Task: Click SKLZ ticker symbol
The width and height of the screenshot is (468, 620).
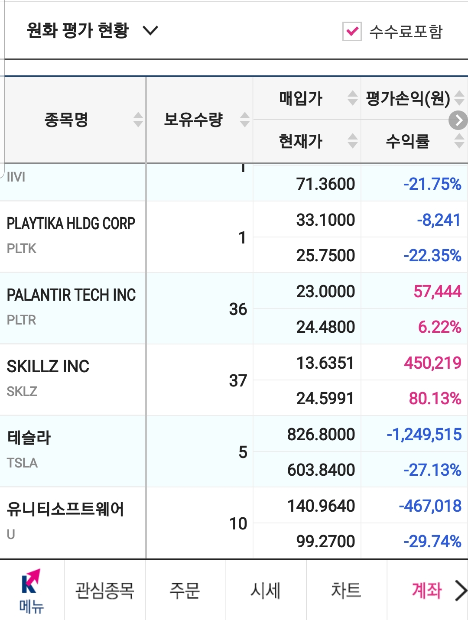Action: [22, 392]
